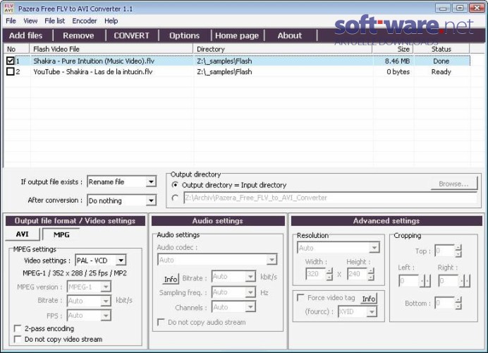
Task: Switch to the AVI tab
Action: pyautogui.click(x=23, y=234)
